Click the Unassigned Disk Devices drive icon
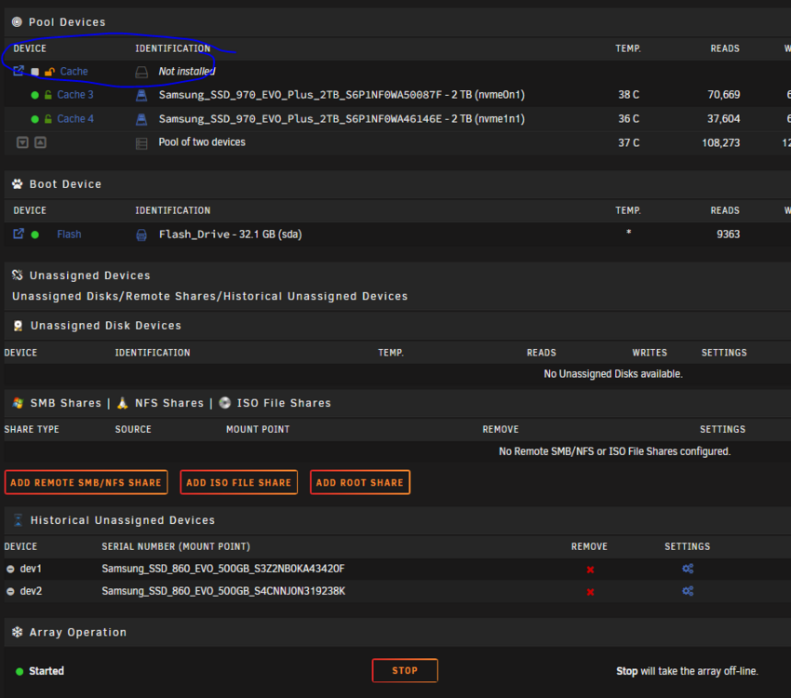This screenshot has height=698, width=791. click(19, 326)
